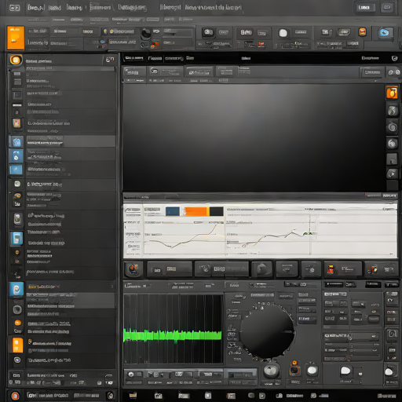Click the orange icon atop the viewer's right tool strip
The width and height of the screenshot is (402, 402).
392,93
